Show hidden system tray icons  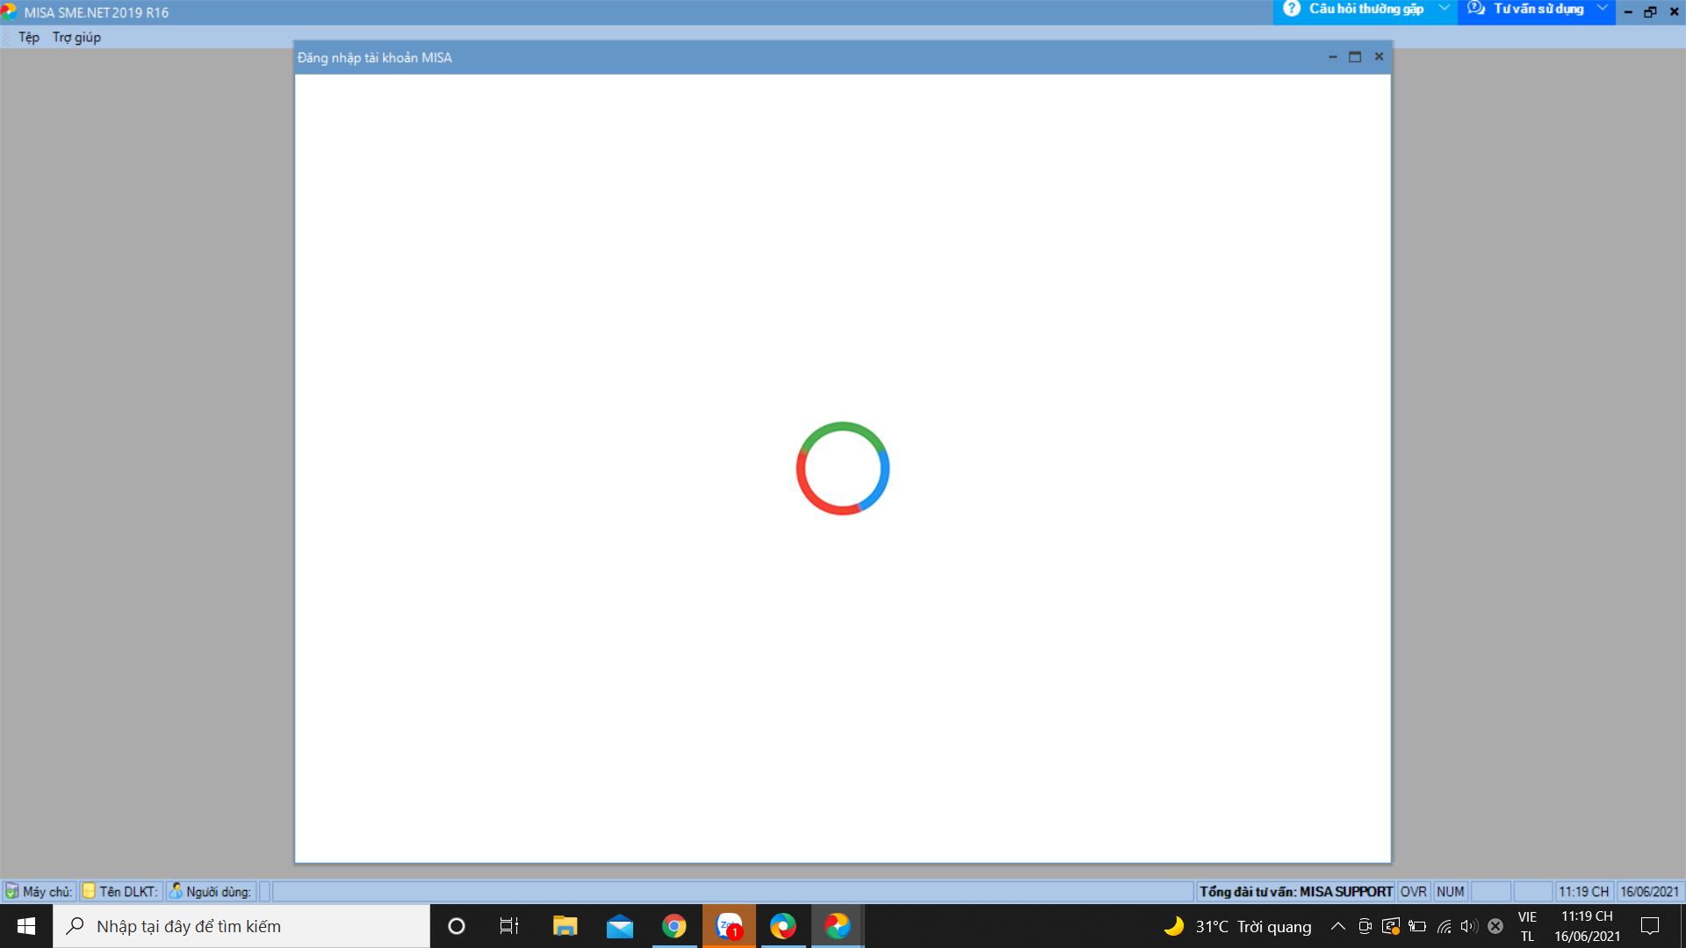click(1337, 926)
